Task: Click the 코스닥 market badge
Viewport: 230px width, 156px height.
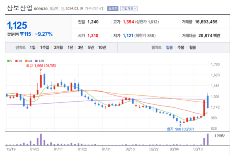Action: click(54, 8)
